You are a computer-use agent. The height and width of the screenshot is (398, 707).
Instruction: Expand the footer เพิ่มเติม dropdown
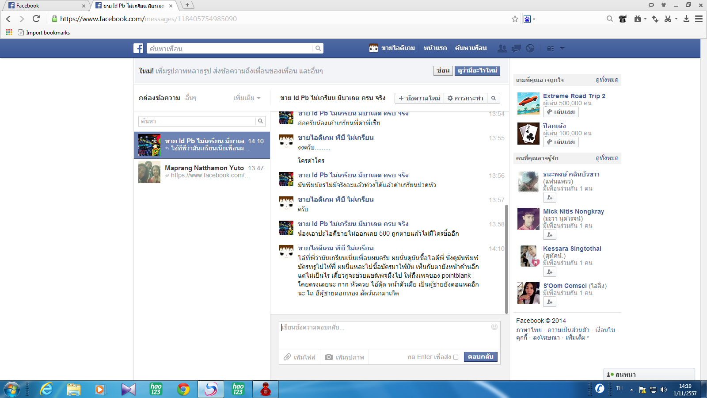[x=577, y=337]
